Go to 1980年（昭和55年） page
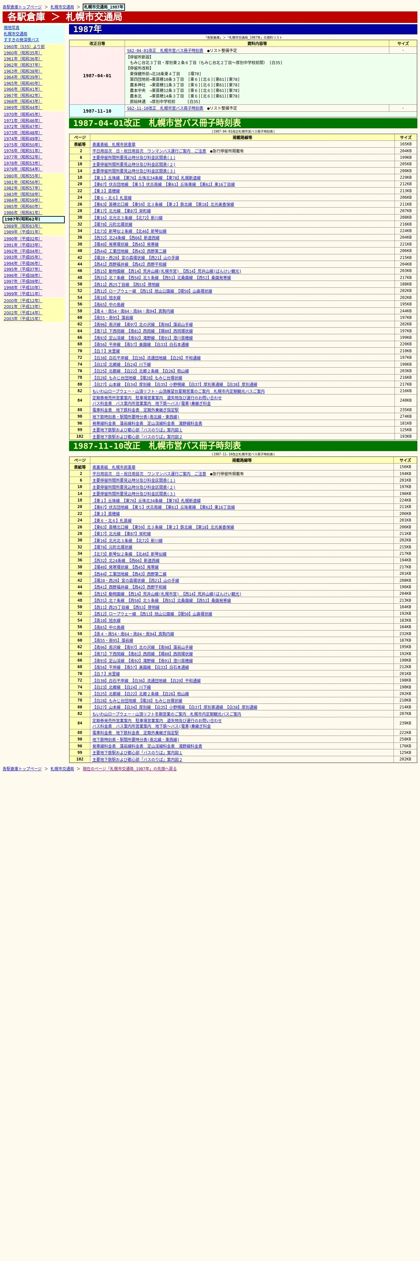Screen dimensions: 420x1261 (23, 176)
